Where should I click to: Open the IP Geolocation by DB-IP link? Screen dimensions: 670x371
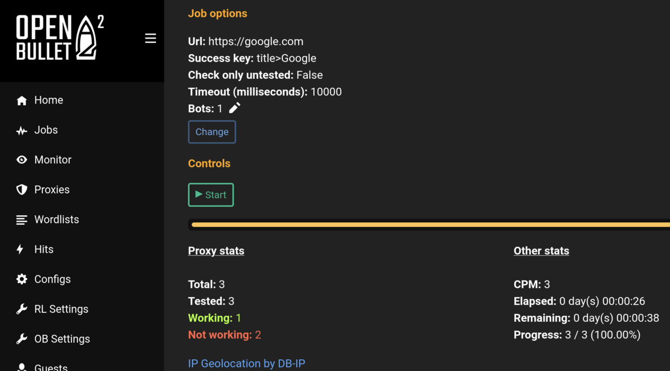[x=247, y=364]
